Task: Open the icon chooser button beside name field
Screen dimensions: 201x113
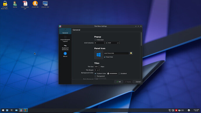Action: pyautogui.click(x=131, y=53)
